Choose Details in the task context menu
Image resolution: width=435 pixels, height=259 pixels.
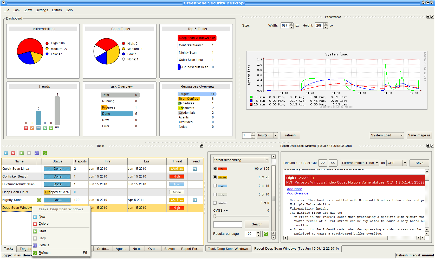[x=61, y=245]
